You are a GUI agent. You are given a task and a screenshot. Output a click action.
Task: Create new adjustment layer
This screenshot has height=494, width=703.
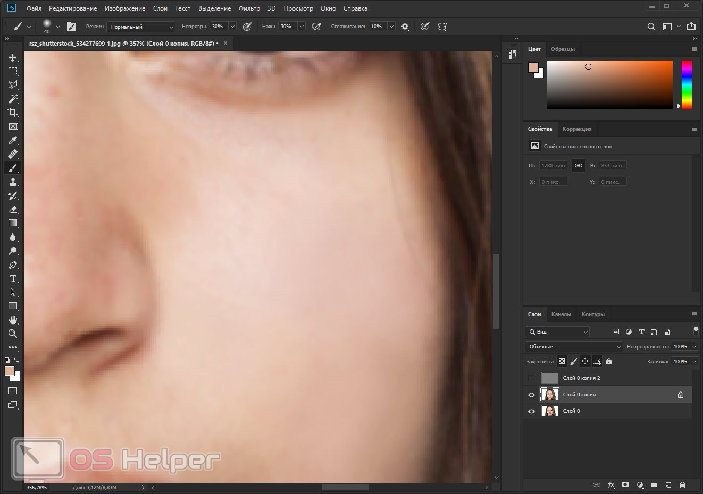click(640, 485)
